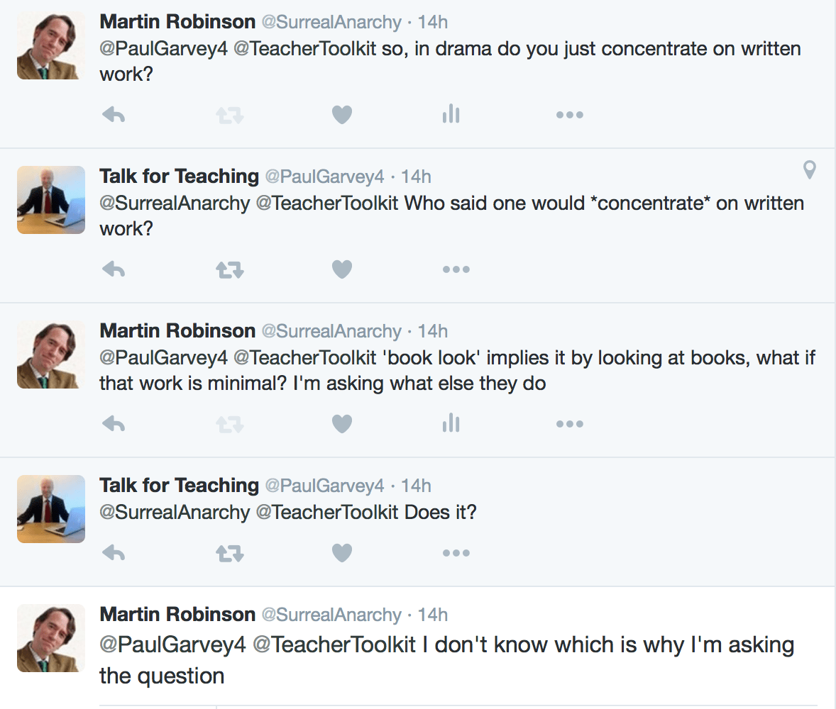Screen dimensions: 836x709
Task: Click the location pin on Paul Garvey's tweet
Action: tap(809, 170)
